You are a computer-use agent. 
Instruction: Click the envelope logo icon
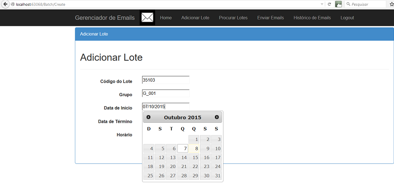coord(147,18)
